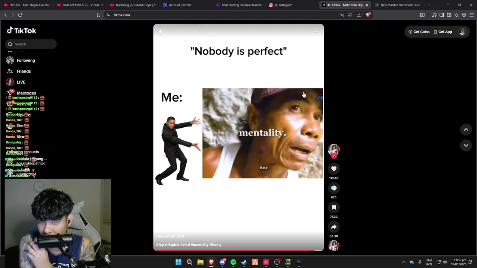Switch to NBA Starting Lineups tab

pyautogui.click(x=239, y=5)
